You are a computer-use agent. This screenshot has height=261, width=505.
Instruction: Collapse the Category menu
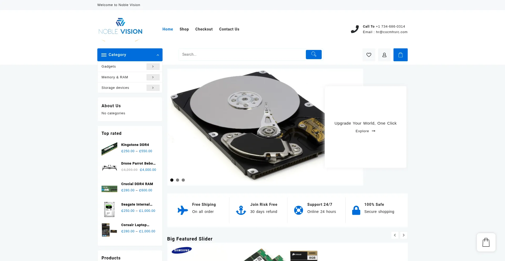click(158, 55)
